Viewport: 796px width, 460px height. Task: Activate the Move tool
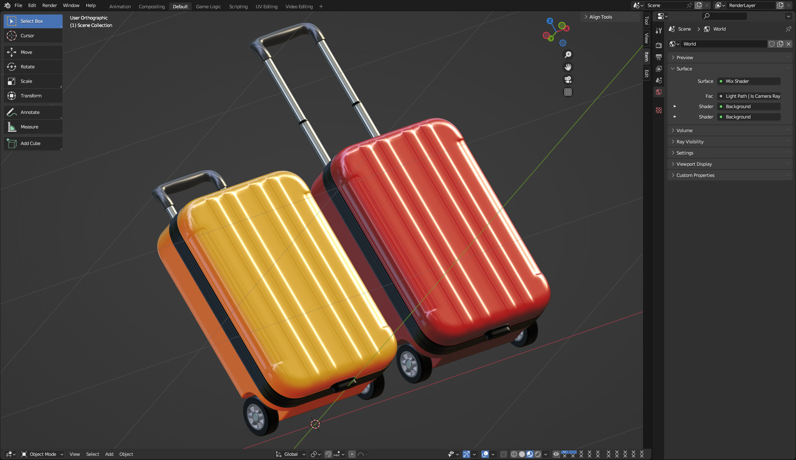(33, 52)
